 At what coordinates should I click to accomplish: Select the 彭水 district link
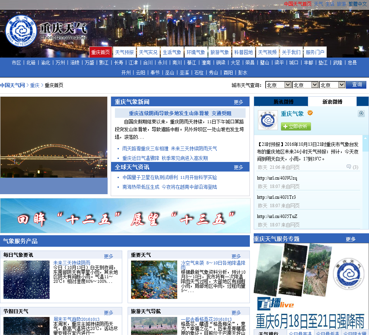click(x=243, y=73)
